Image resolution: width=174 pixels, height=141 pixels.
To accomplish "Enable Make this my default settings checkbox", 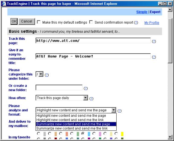I will 39,22.
